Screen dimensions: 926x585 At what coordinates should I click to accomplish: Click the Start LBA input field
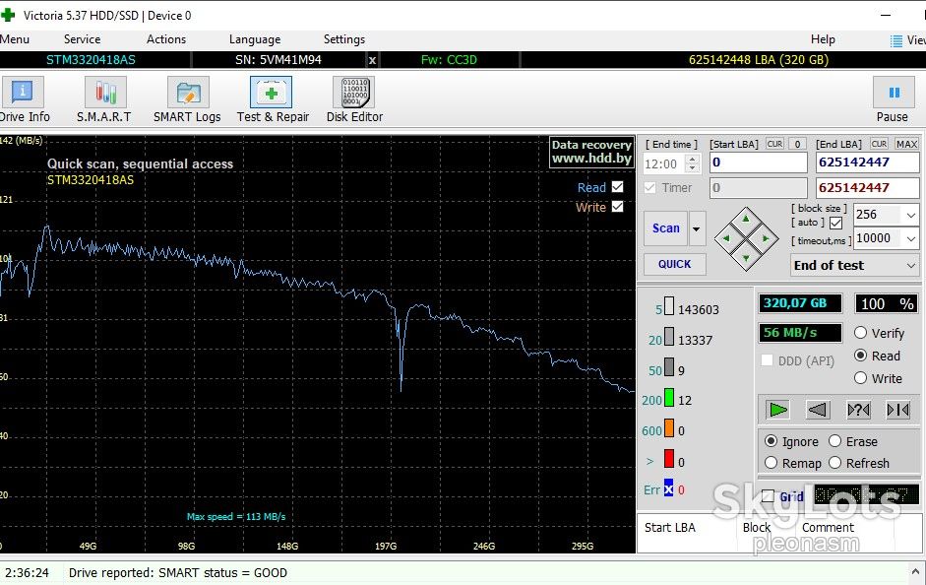(x=759, y=162)
